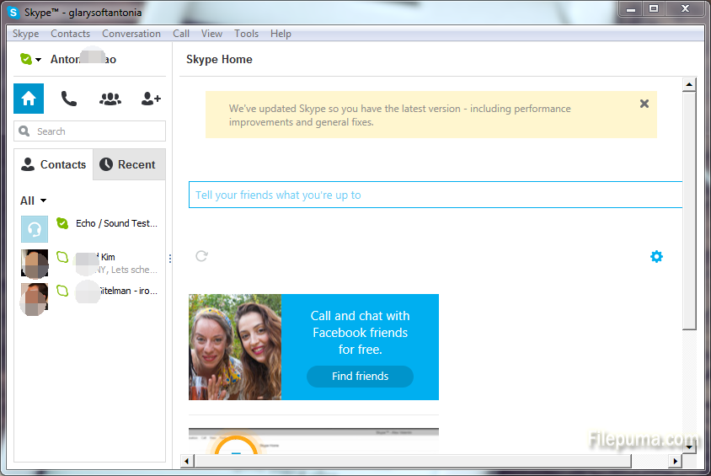
Task: Open the Tools menu
Action: pos(247,34)
